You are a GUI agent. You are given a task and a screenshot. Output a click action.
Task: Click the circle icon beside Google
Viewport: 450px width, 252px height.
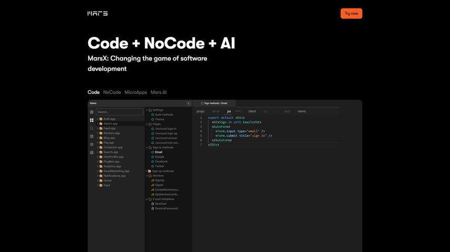(153, 157)
